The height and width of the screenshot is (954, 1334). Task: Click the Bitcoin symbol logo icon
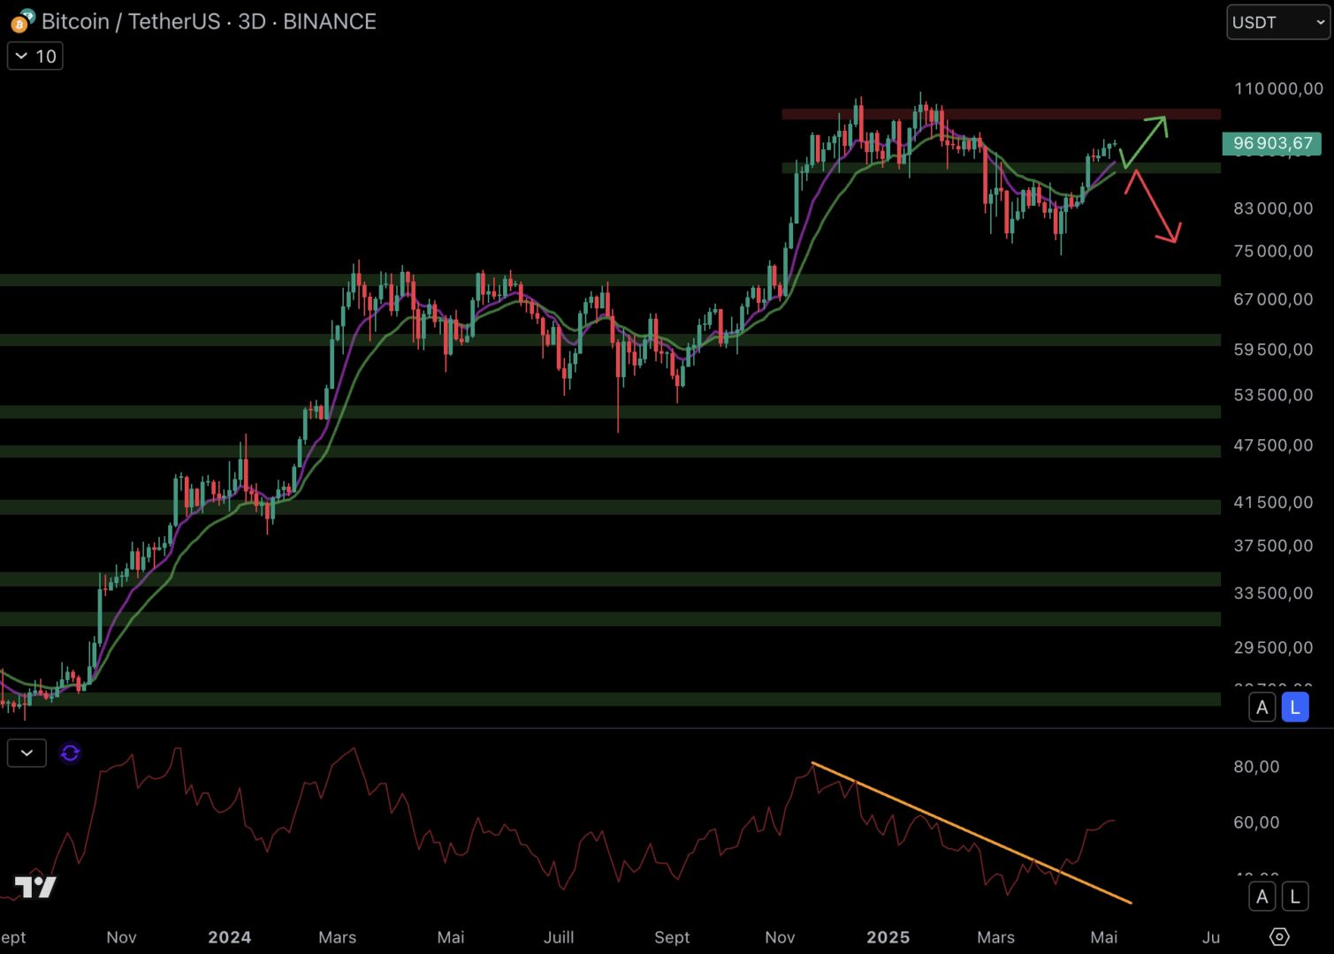click(21, 21)
